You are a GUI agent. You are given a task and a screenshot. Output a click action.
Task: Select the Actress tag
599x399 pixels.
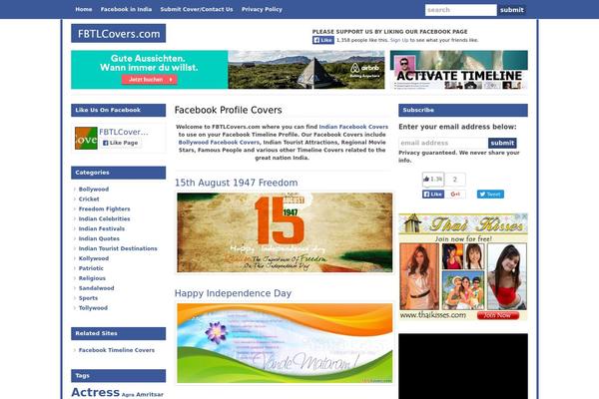point(96,392)
